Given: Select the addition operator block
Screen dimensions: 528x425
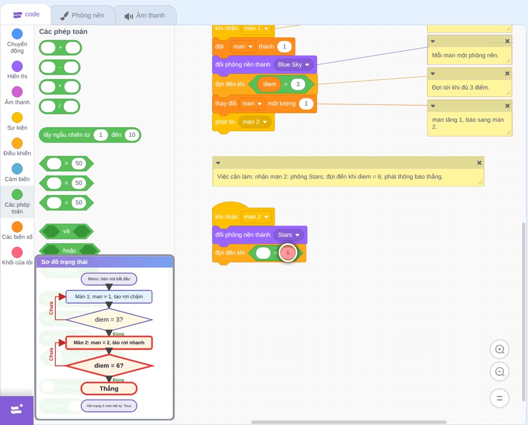Looking at the screenshot, I should [60, 48].
